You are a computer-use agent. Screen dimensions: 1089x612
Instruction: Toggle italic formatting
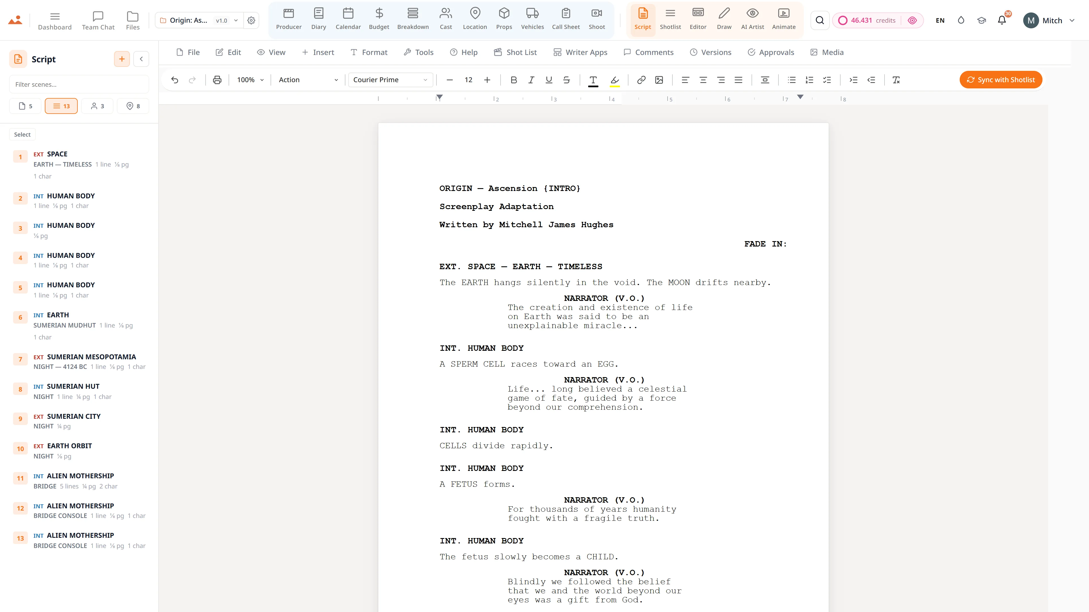tap(531, 80)
